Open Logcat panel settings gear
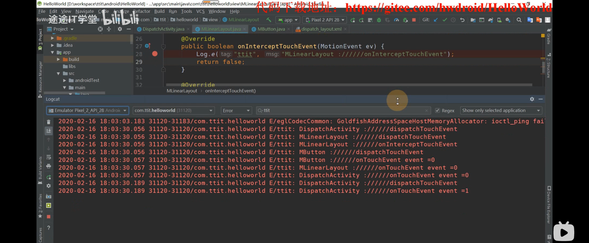The image size is (589, 243). click(532, 99)
